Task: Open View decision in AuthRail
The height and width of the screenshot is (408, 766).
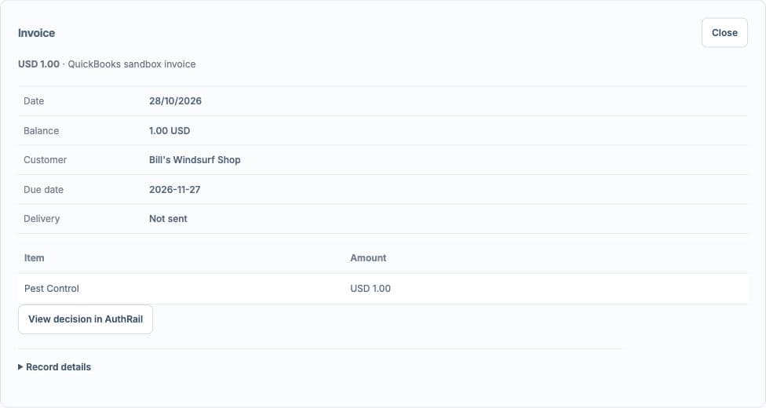Action: tap(86, 319)
